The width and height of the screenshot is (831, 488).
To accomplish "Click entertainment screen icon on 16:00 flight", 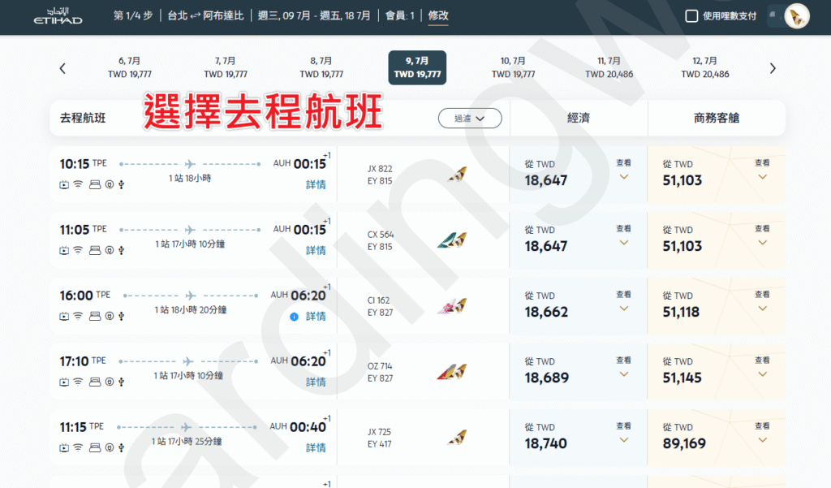I will point(64,316).
